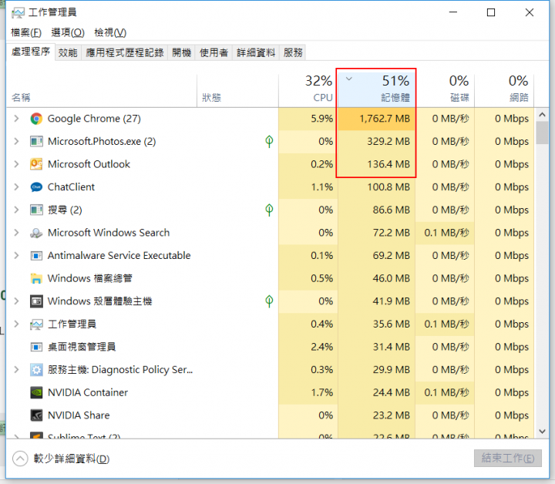This screenshot has height=484, width=555.
Task: Click the NVIDIA Container icon
Action: (36, 392)
